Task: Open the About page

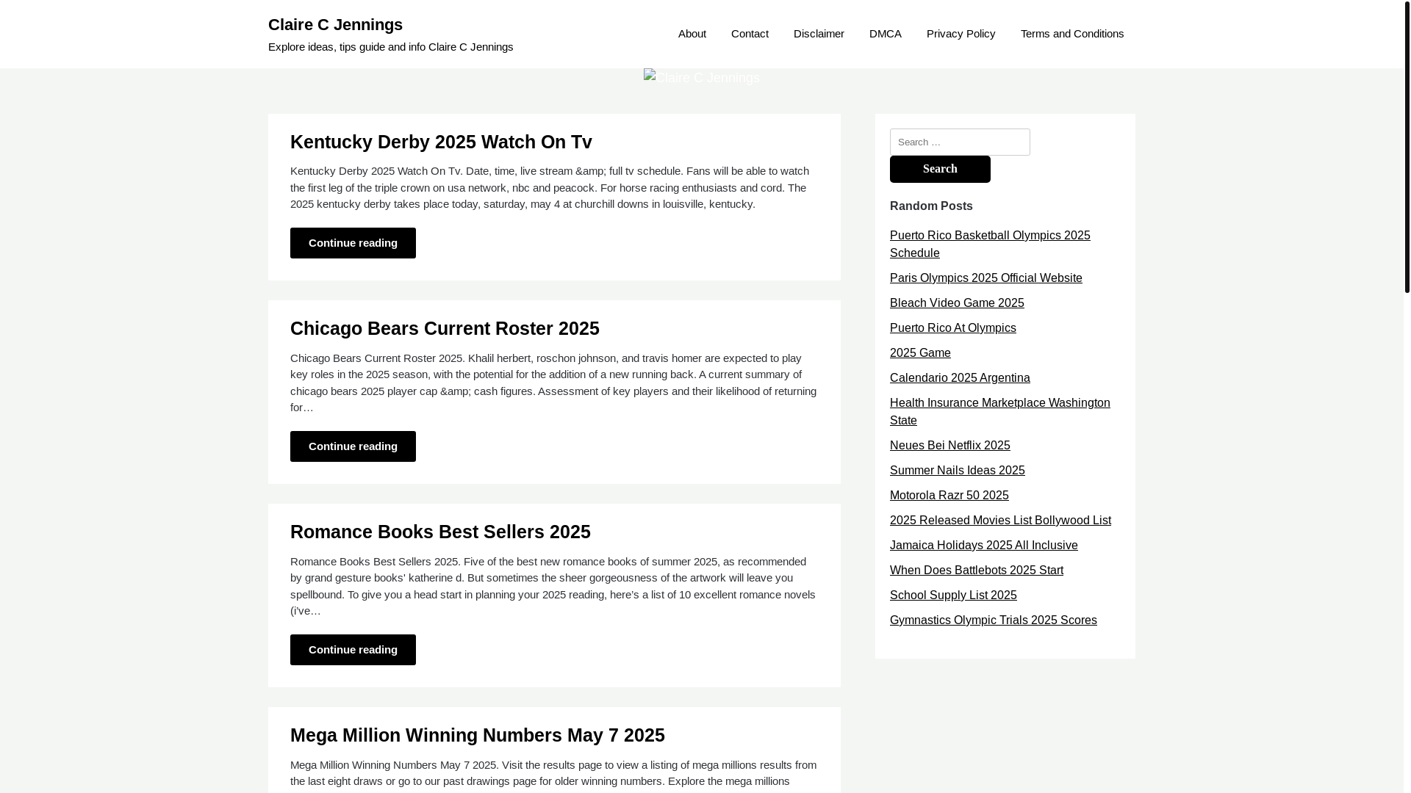Action: (x=692, y=34)
